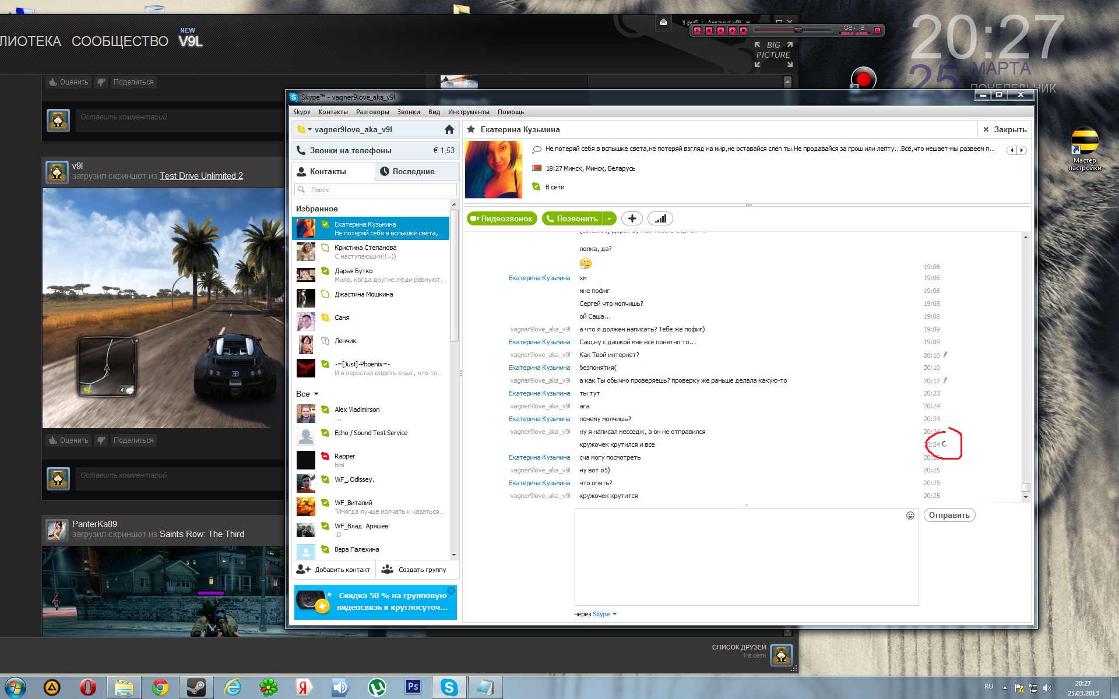Select contact -=[Just]-Phoenix=-
The height and width of the screenshot is (699, 1119).
(x=371, y=368)
